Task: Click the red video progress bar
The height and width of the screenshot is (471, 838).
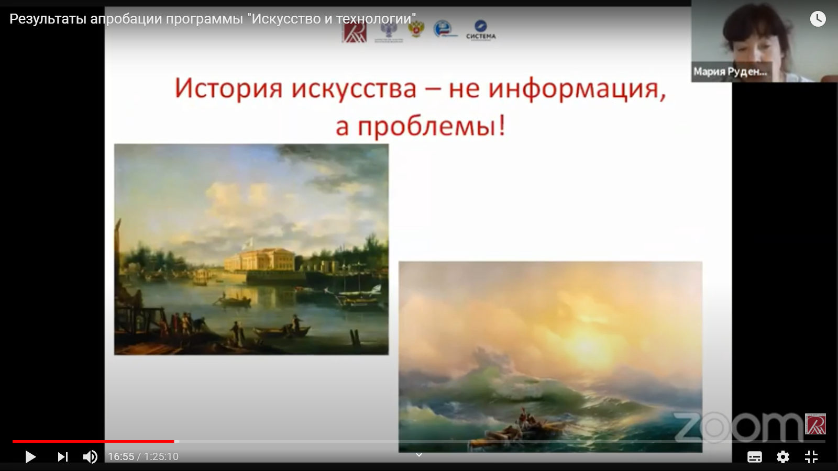Action: point(93,442)
